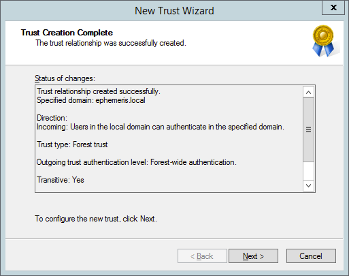349x276 pixels.
Task: Click the gold award ribbon icon
Action: click(x=324, y=41)
